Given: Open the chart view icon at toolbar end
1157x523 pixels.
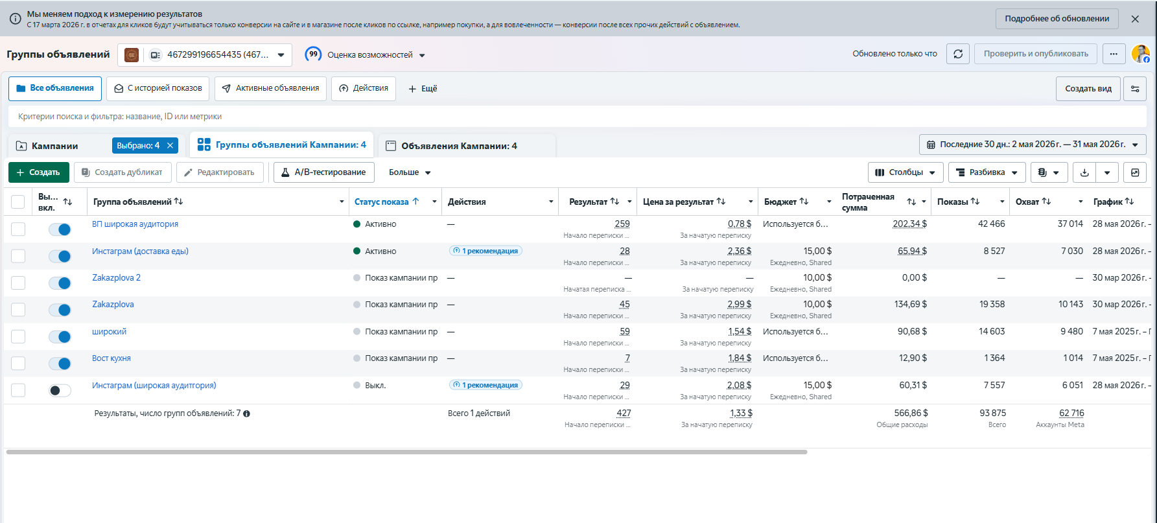Looking at the screenshot, I should (1135, 172).
